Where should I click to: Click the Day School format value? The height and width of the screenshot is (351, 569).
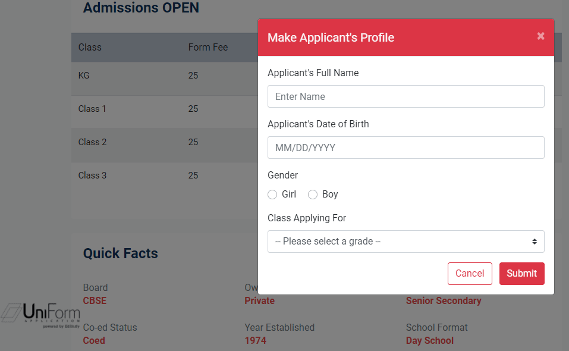coord(430,340)
